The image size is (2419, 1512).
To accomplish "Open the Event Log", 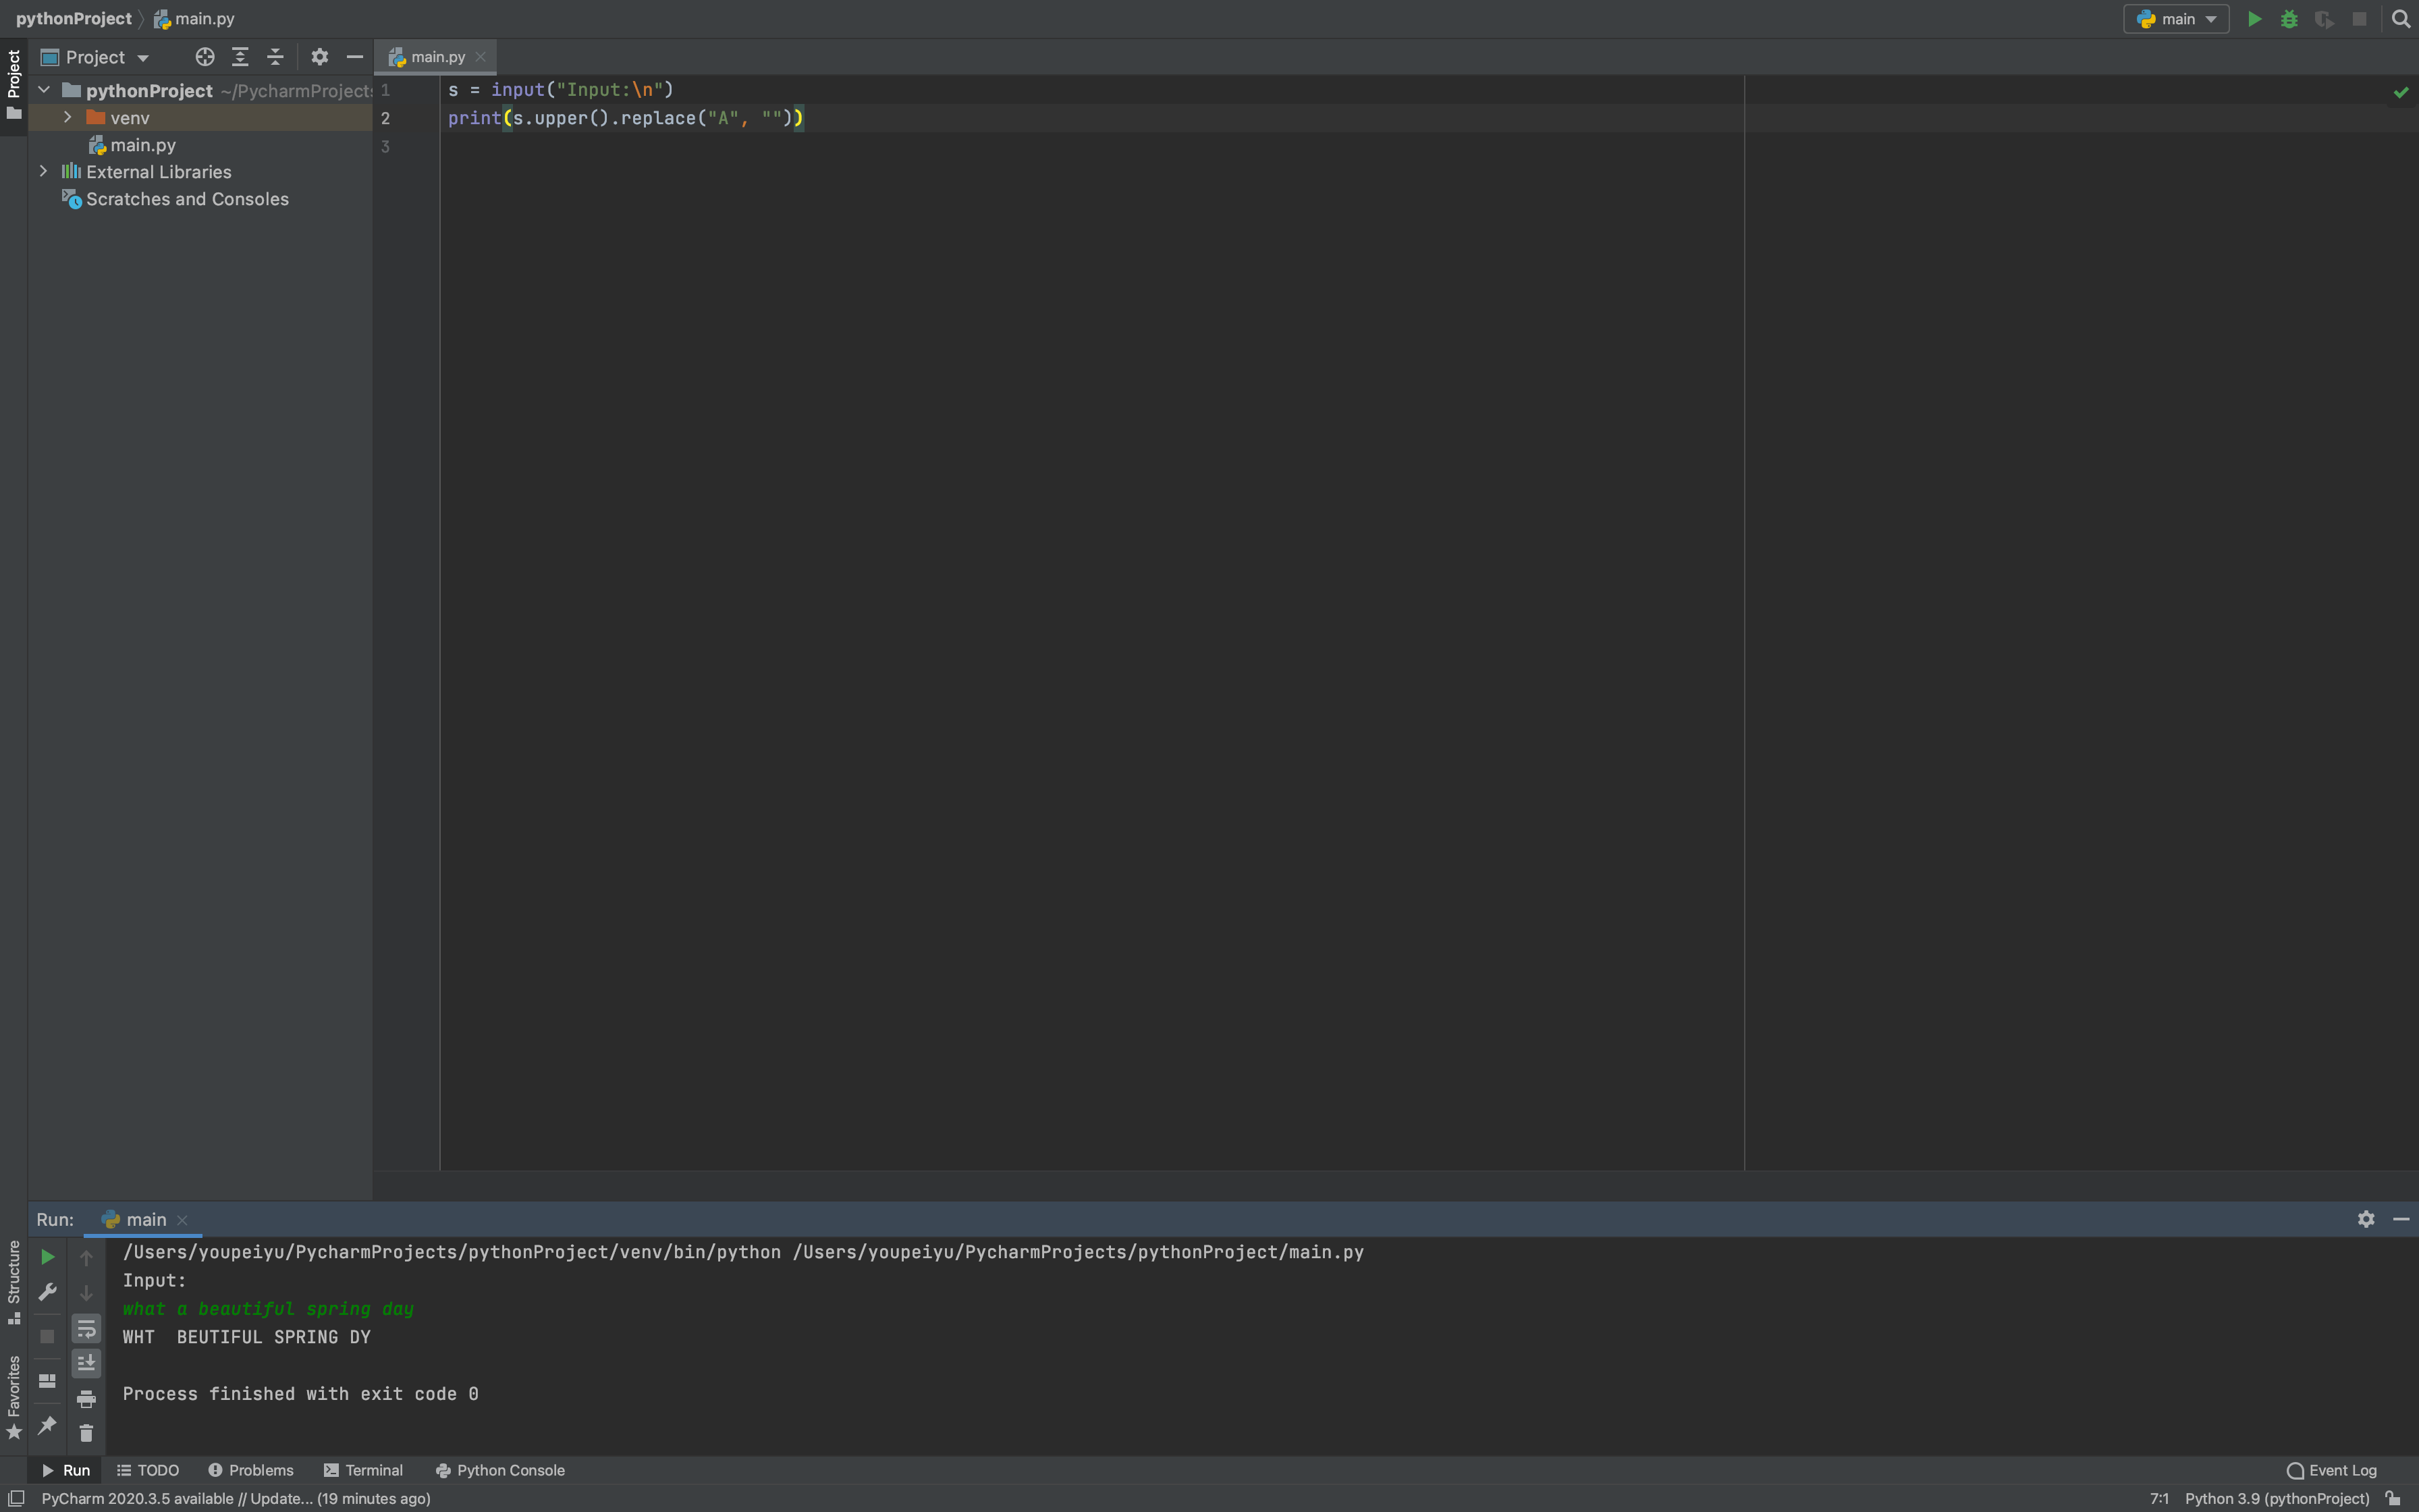I will [2331, 1470].
